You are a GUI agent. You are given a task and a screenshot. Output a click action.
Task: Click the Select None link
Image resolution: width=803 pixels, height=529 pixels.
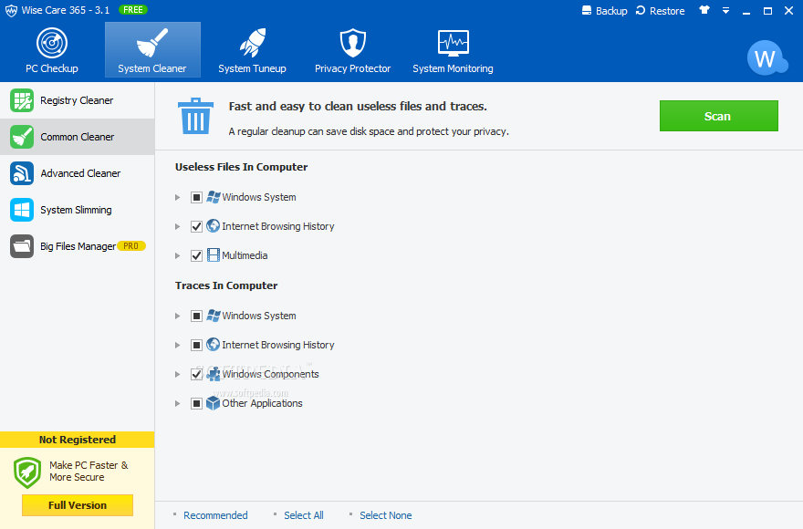click(x=385, y=515)
